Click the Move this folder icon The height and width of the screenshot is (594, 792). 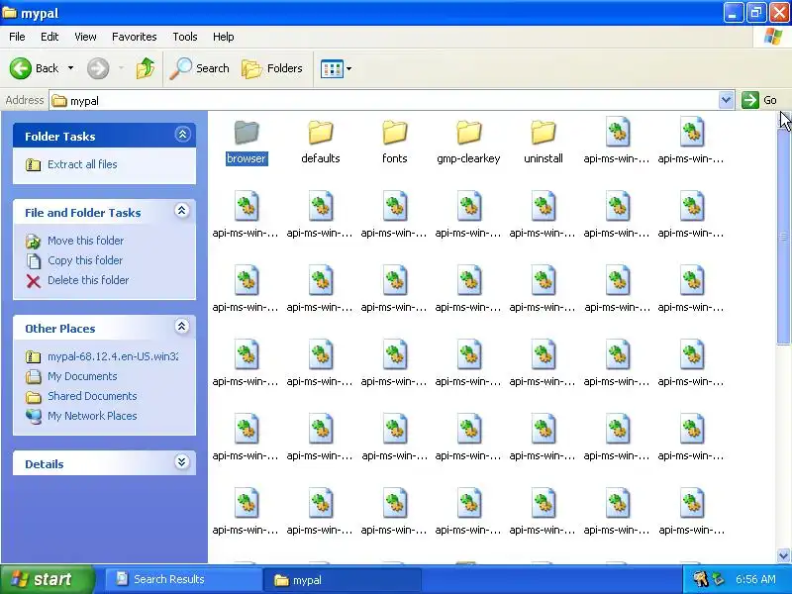[x=34, y=242]
